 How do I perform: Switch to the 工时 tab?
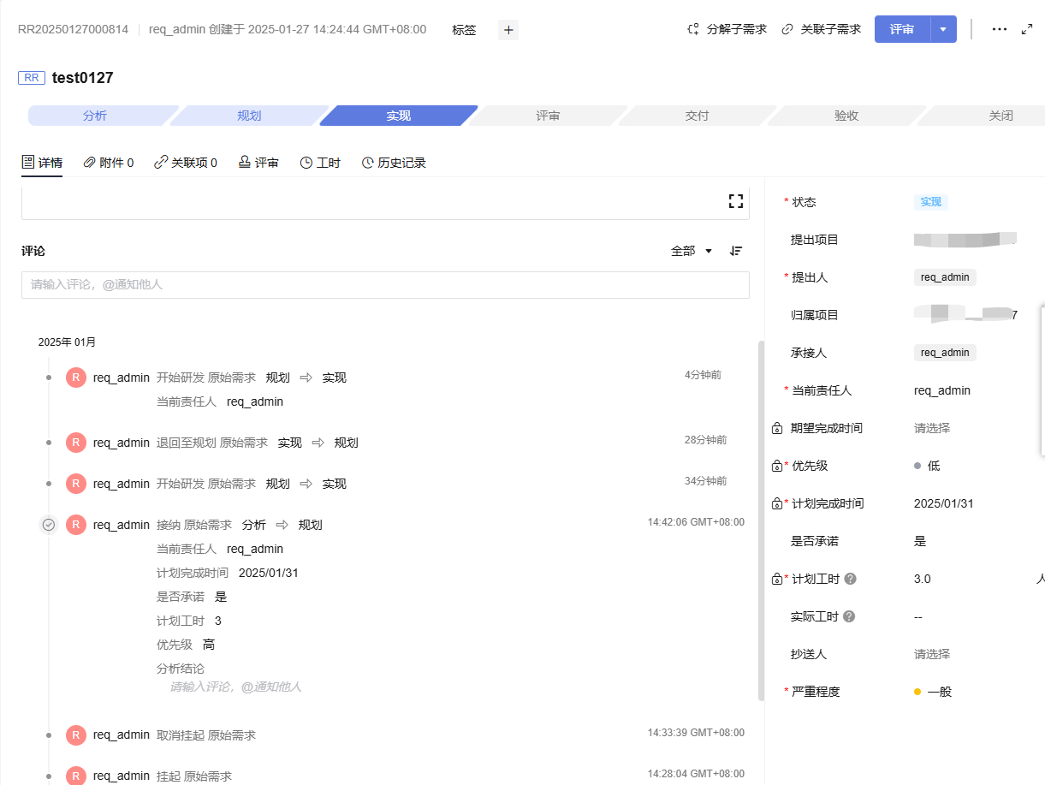point(320,163)
